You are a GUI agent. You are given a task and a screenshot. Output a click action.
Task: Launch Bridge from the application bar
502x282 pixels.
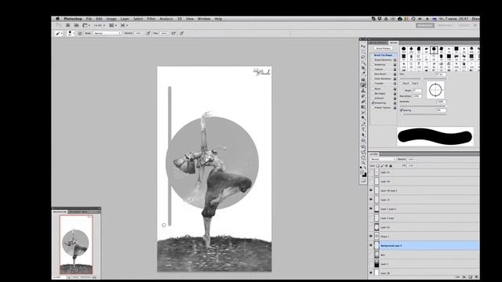tap(68, 25)
